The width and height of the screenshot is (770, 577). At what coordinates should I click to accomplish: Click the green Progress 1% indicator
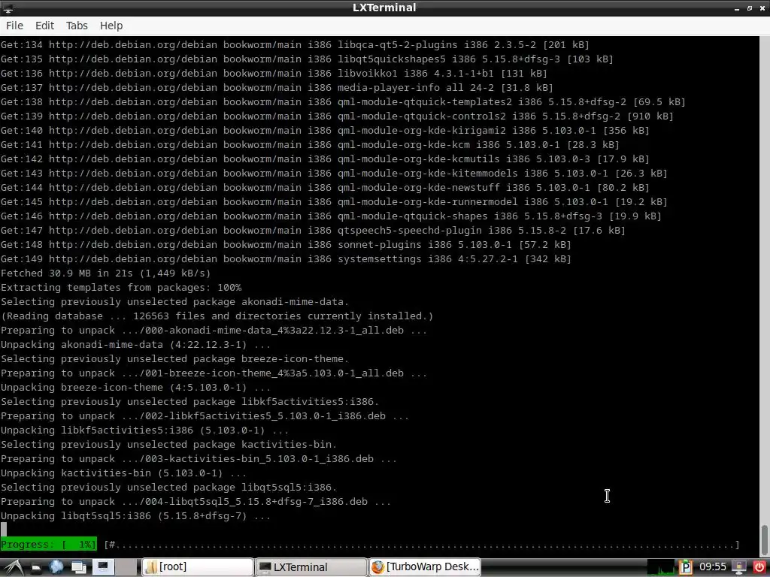tap(49, 544)
